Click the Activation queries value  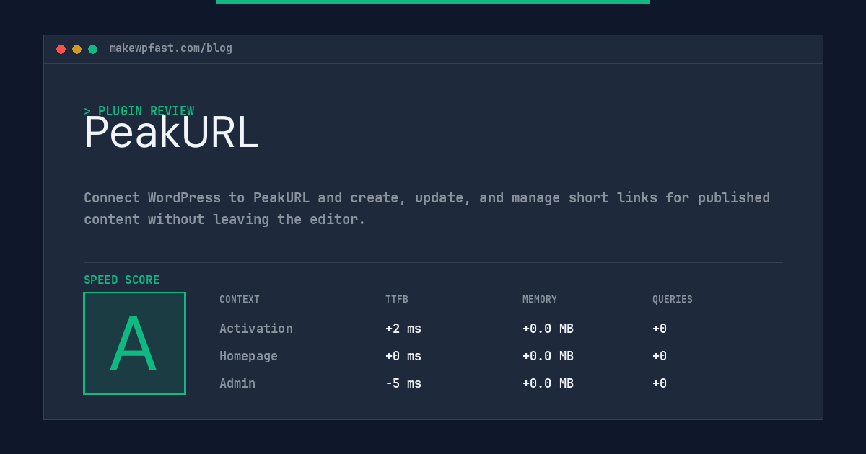pyautogui.click(x=660, y=329)
